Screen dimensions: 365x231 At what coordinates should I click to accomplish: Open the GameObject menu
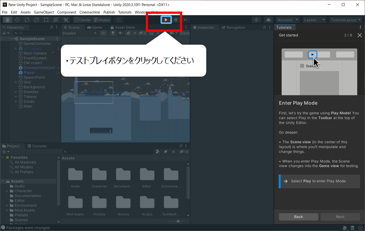point(44,12)
